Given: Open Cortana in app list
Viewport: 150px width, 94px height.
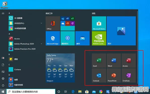Looking at the screenshot, I should coord(25,70).
